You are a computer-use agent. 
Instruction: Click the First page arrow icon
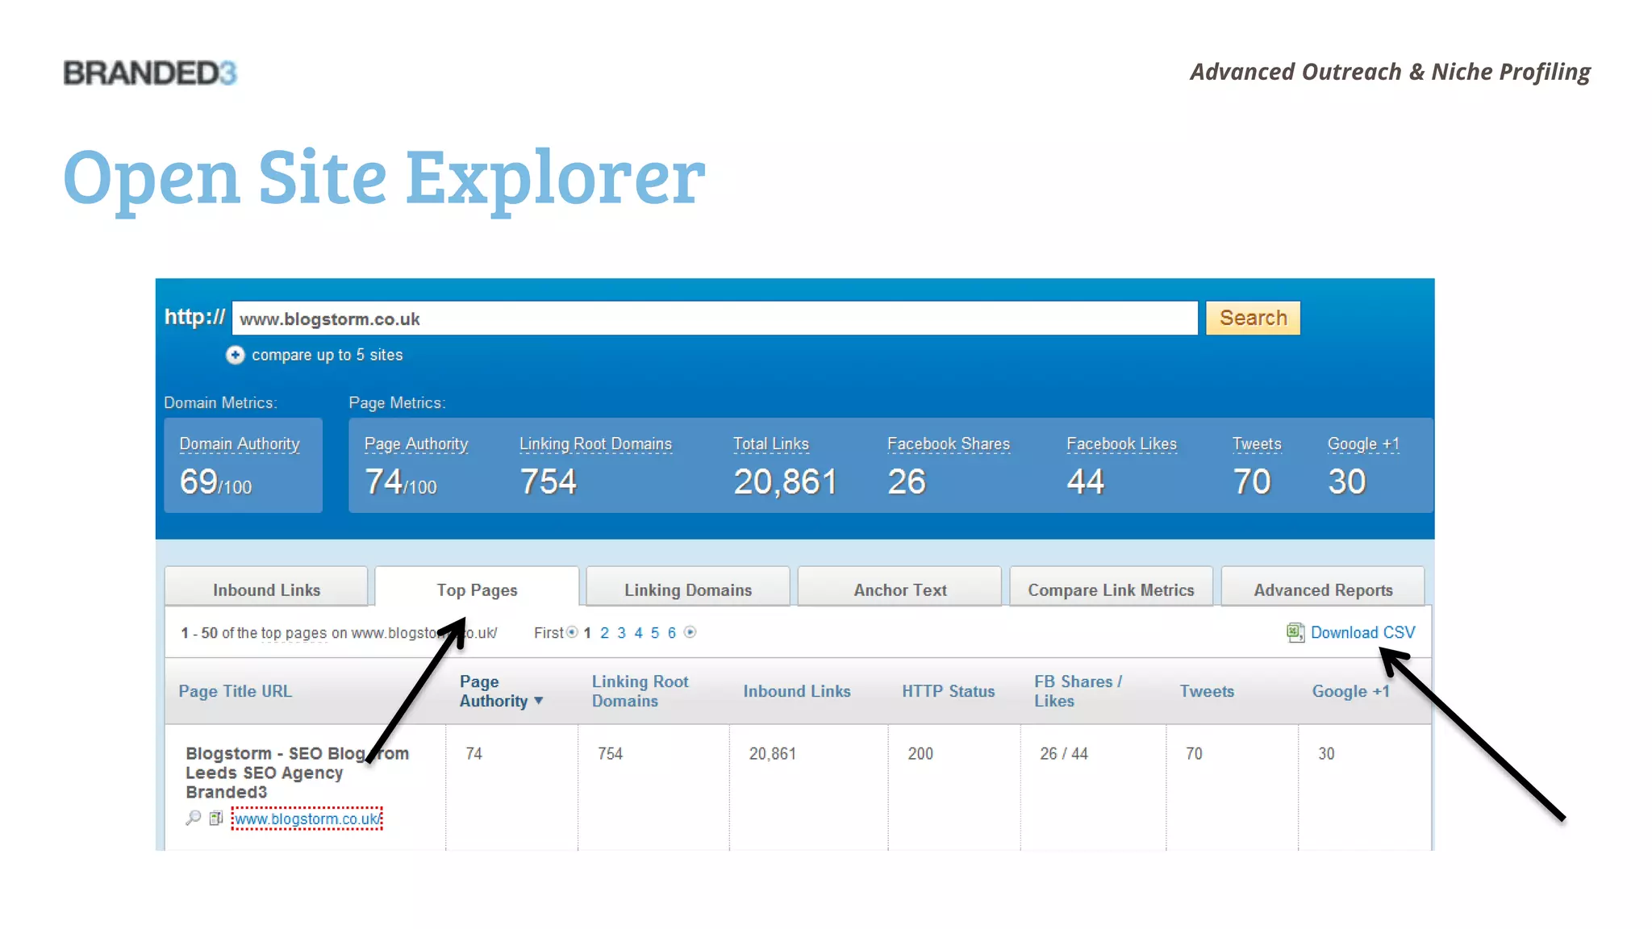[572, 632]
